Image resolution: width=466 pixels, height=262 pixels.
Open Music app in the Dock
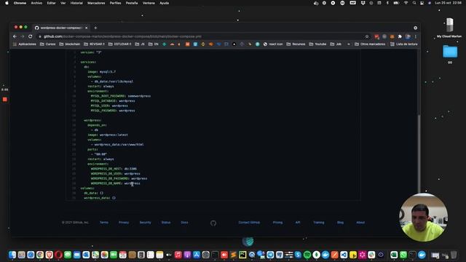pyautogui.click(x=178, y=255)
